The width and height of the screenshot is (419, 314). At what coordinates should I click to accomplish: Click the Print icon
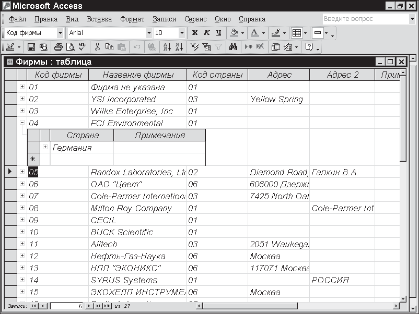(x=58, y=47)
